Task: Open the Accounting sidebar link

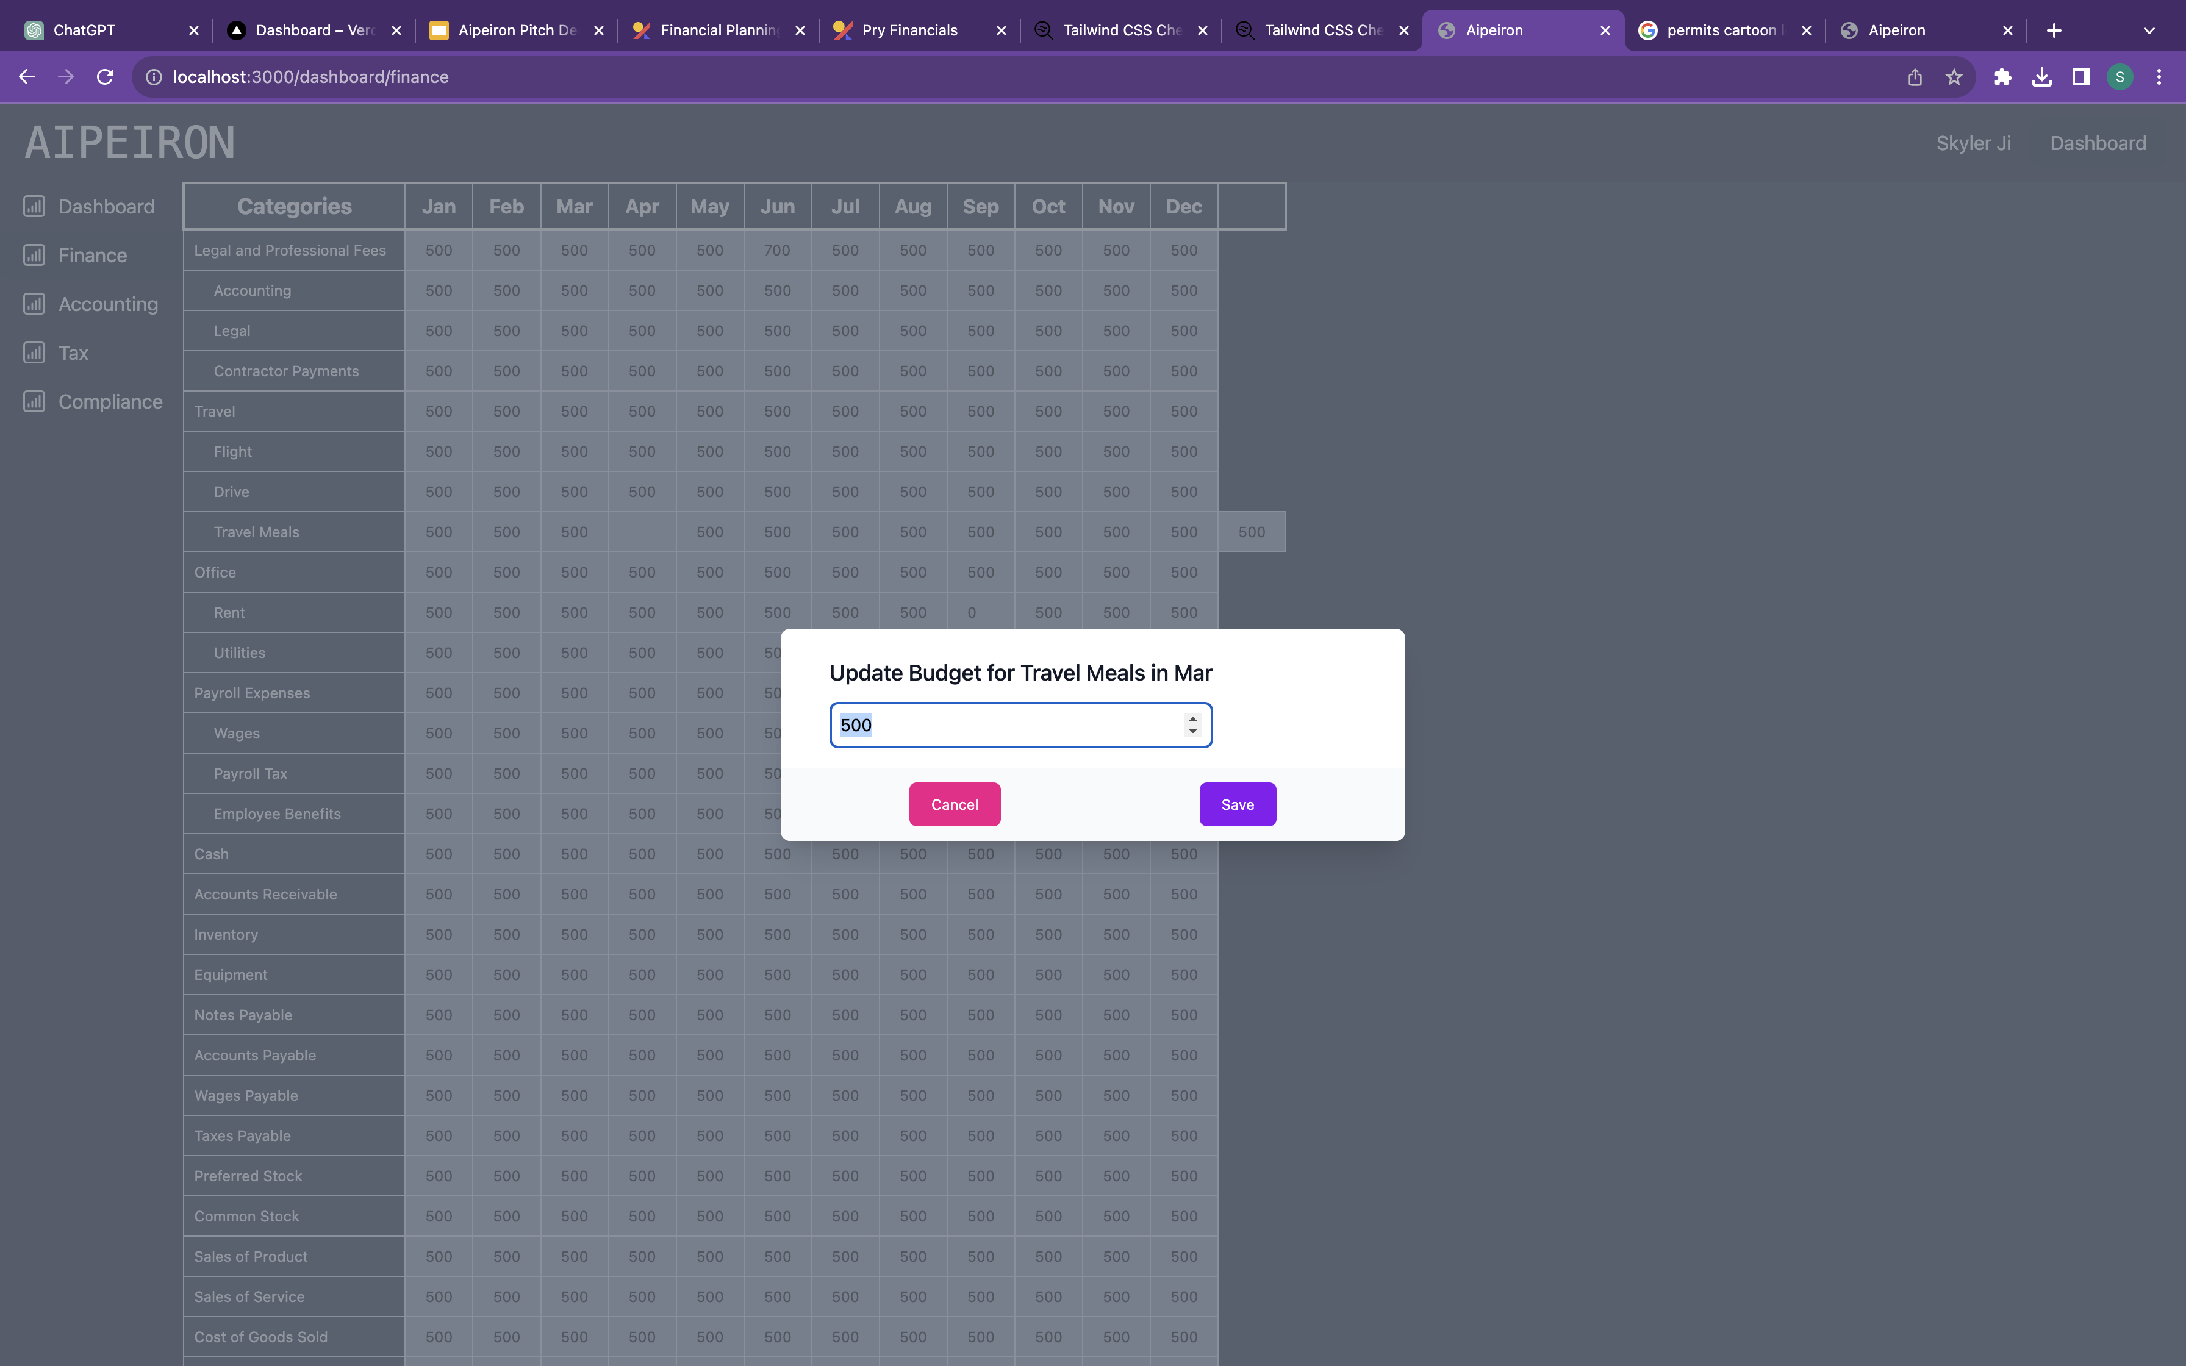Action: tap(107, 304)
